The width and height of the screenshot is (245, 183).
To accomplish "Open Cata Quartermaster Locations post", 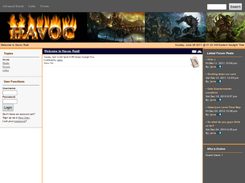I will coord(219,91).
